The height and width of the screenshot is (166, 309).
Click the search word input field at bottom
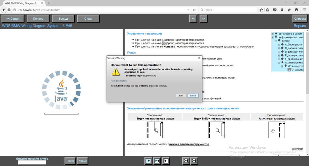pos(32,162)
